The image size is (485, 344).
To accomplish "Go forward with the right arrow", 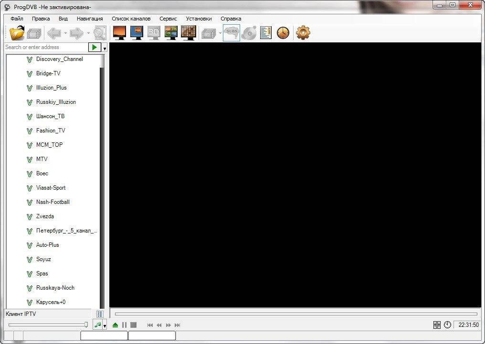I will (x=77, y=33).
